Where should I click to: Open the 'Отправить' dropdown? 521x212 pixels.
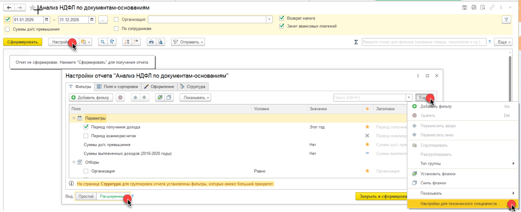tap(188, 42)
